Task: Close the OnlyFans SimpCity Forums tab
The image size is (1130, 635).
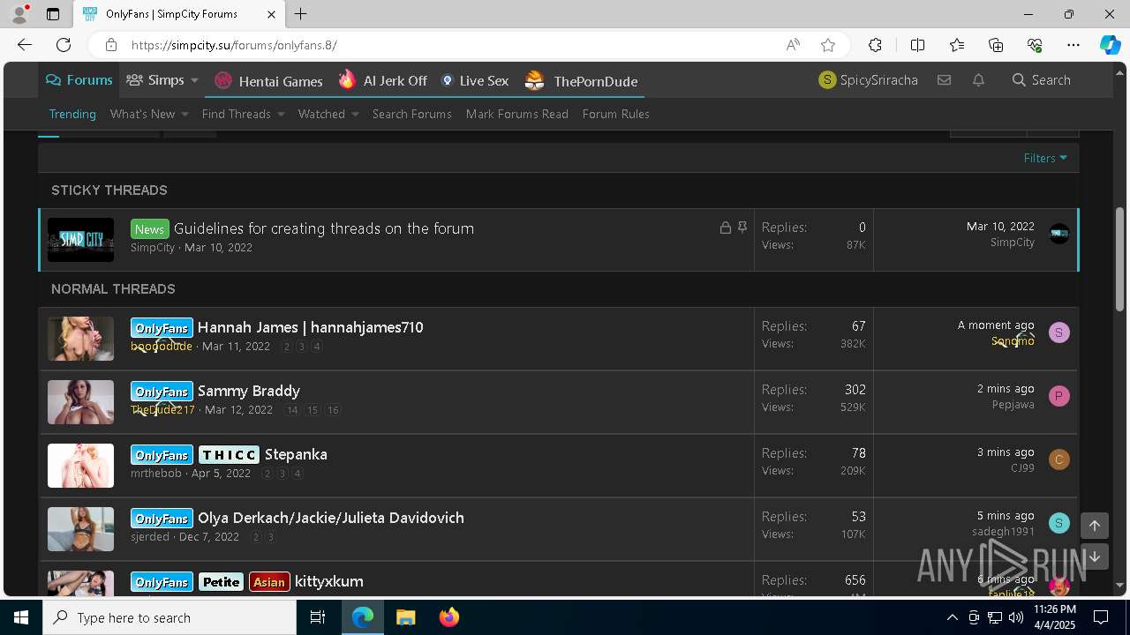Action: click(271, 14)
